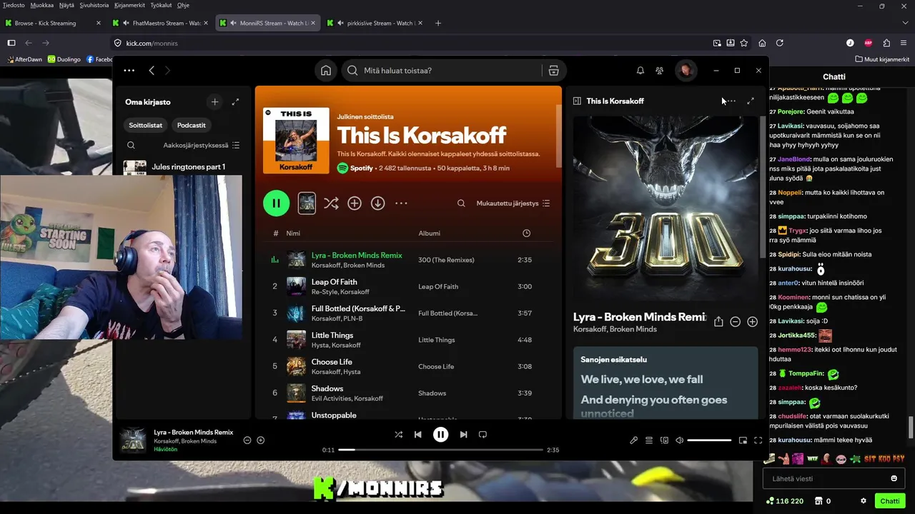915x514 pixels.
Task: Toggle now-playing view panel icon
Action: pos(577,101)
